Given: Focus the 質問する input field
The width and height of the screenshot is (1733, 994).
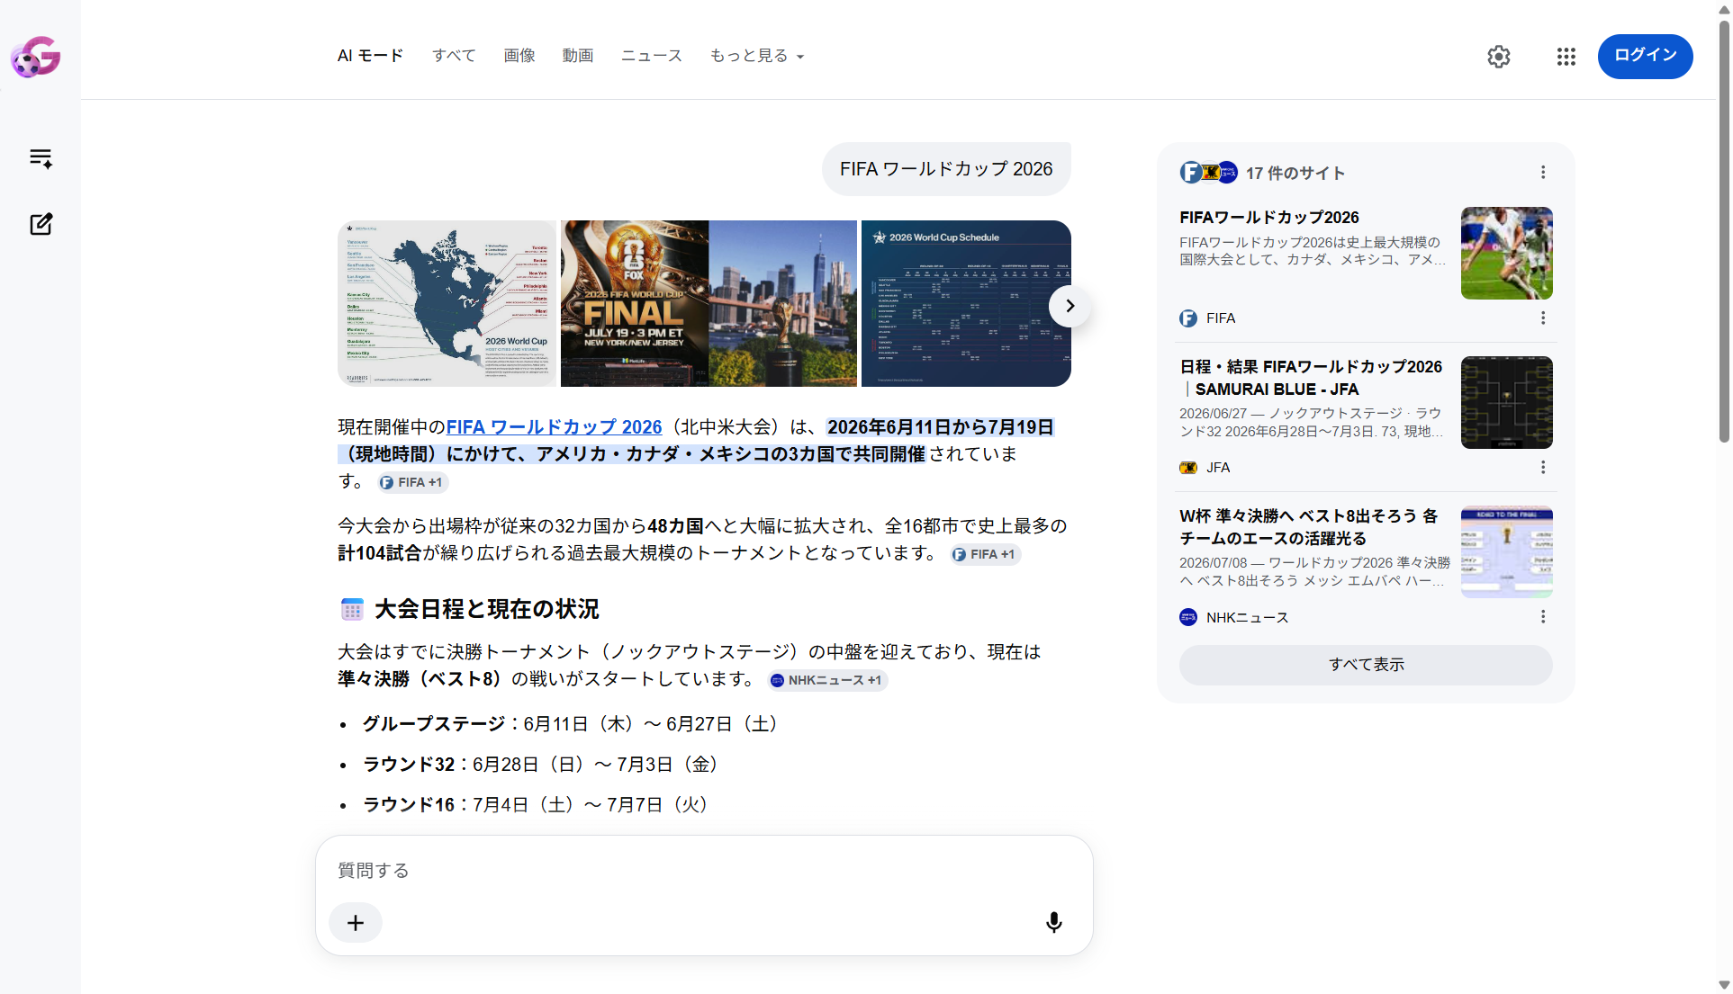Looking at the screenshot, I should (704, 871).
